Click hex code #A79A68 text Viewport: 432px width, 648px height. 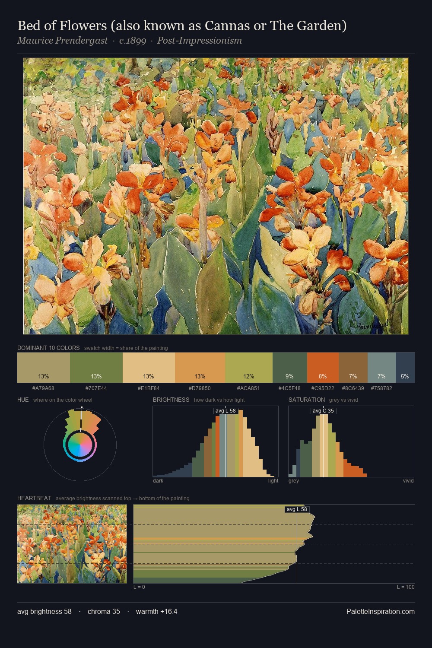coord(43,388)
